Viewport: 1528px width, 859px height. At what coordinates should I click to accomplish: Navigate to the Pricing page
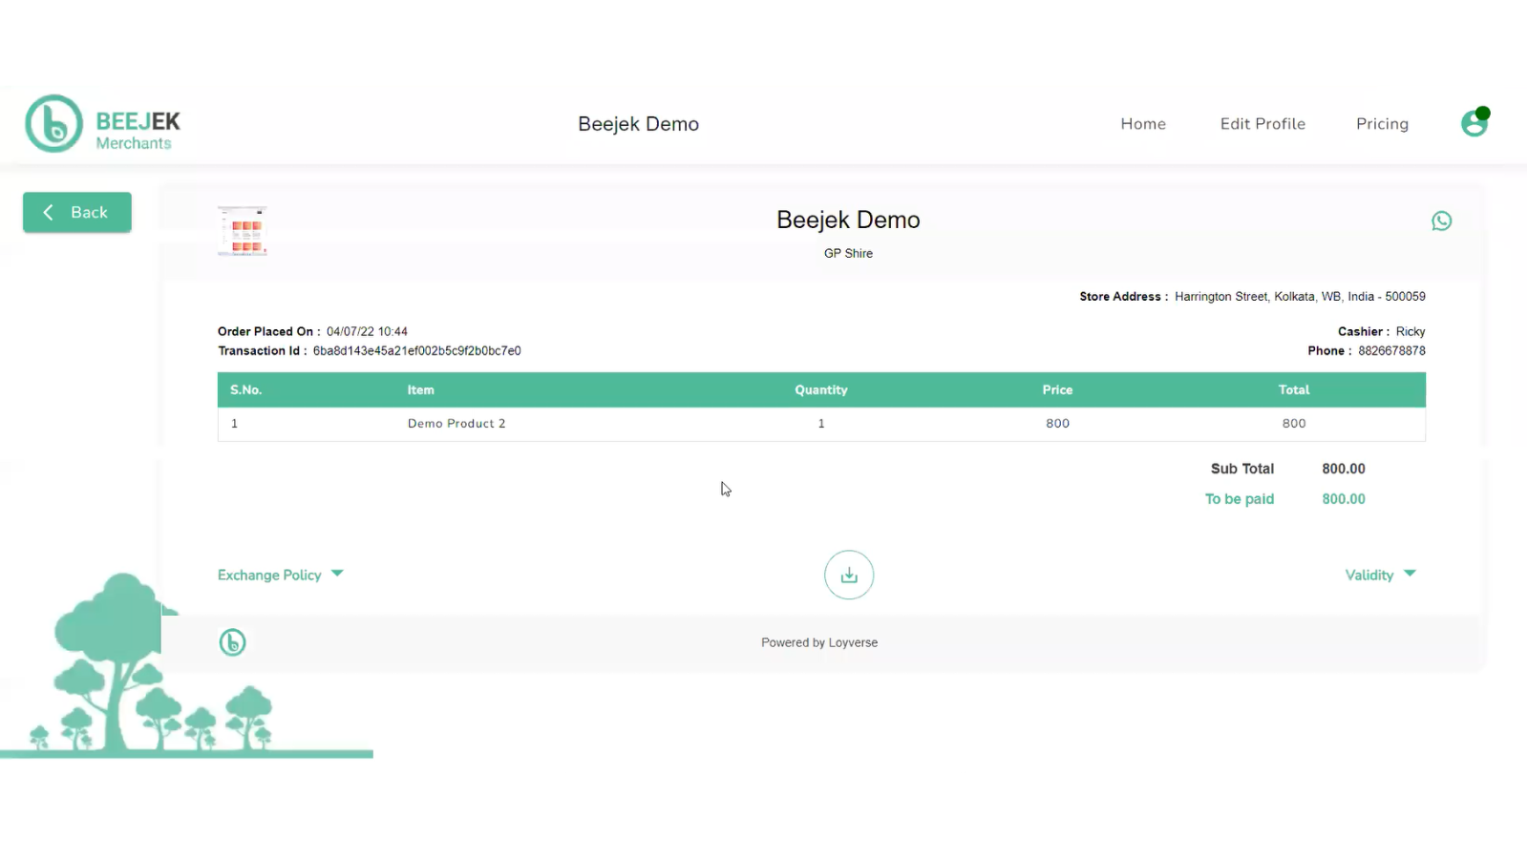point(1382,124)
